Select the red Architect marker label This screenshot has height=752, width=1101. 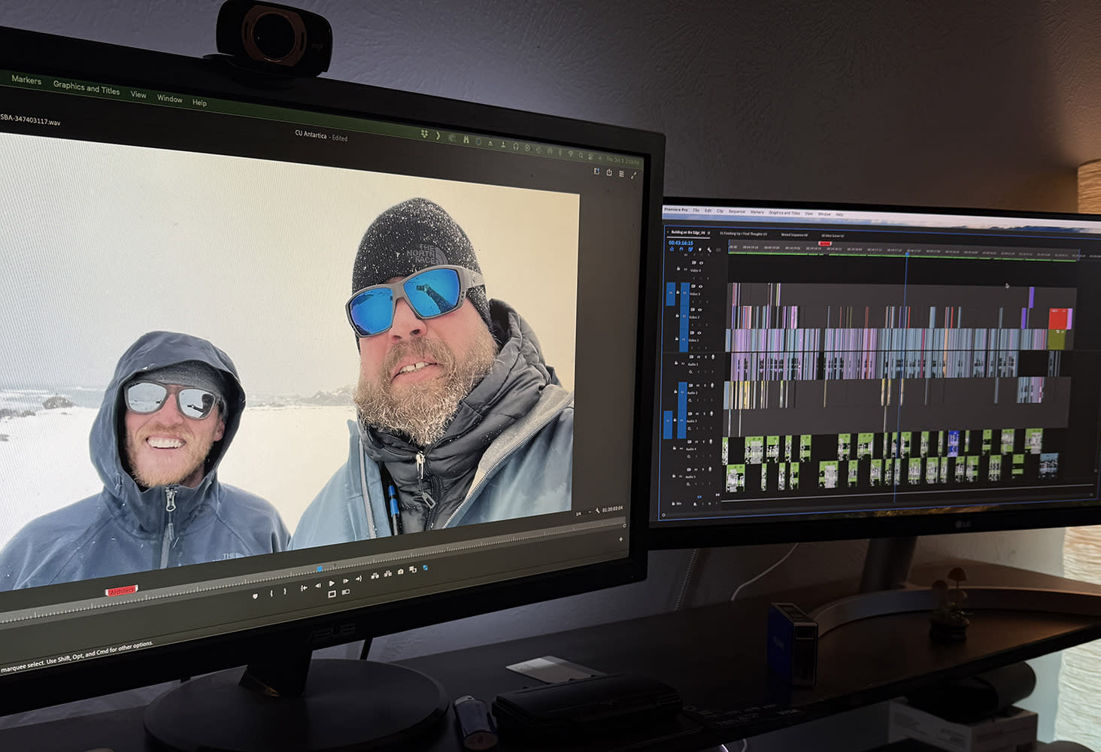coord(122,591)
